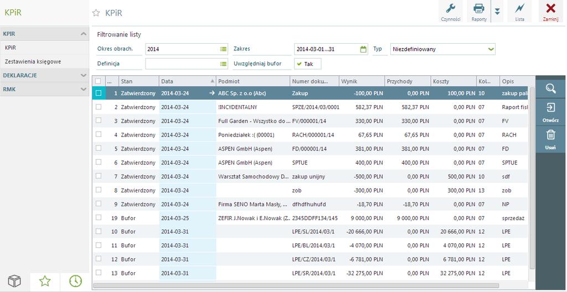Sort by the Podmiot column header
The width and height of the screenshot is (567, 292).
(253, 81)
